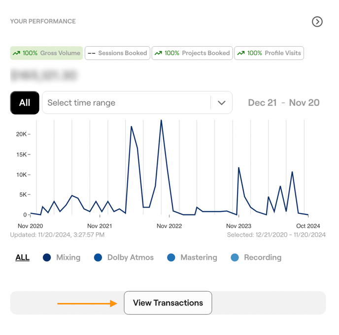This screenshot has height=335, width=339.
Task: Click the Dolby Atmos color dot
Action: point(98,257)
